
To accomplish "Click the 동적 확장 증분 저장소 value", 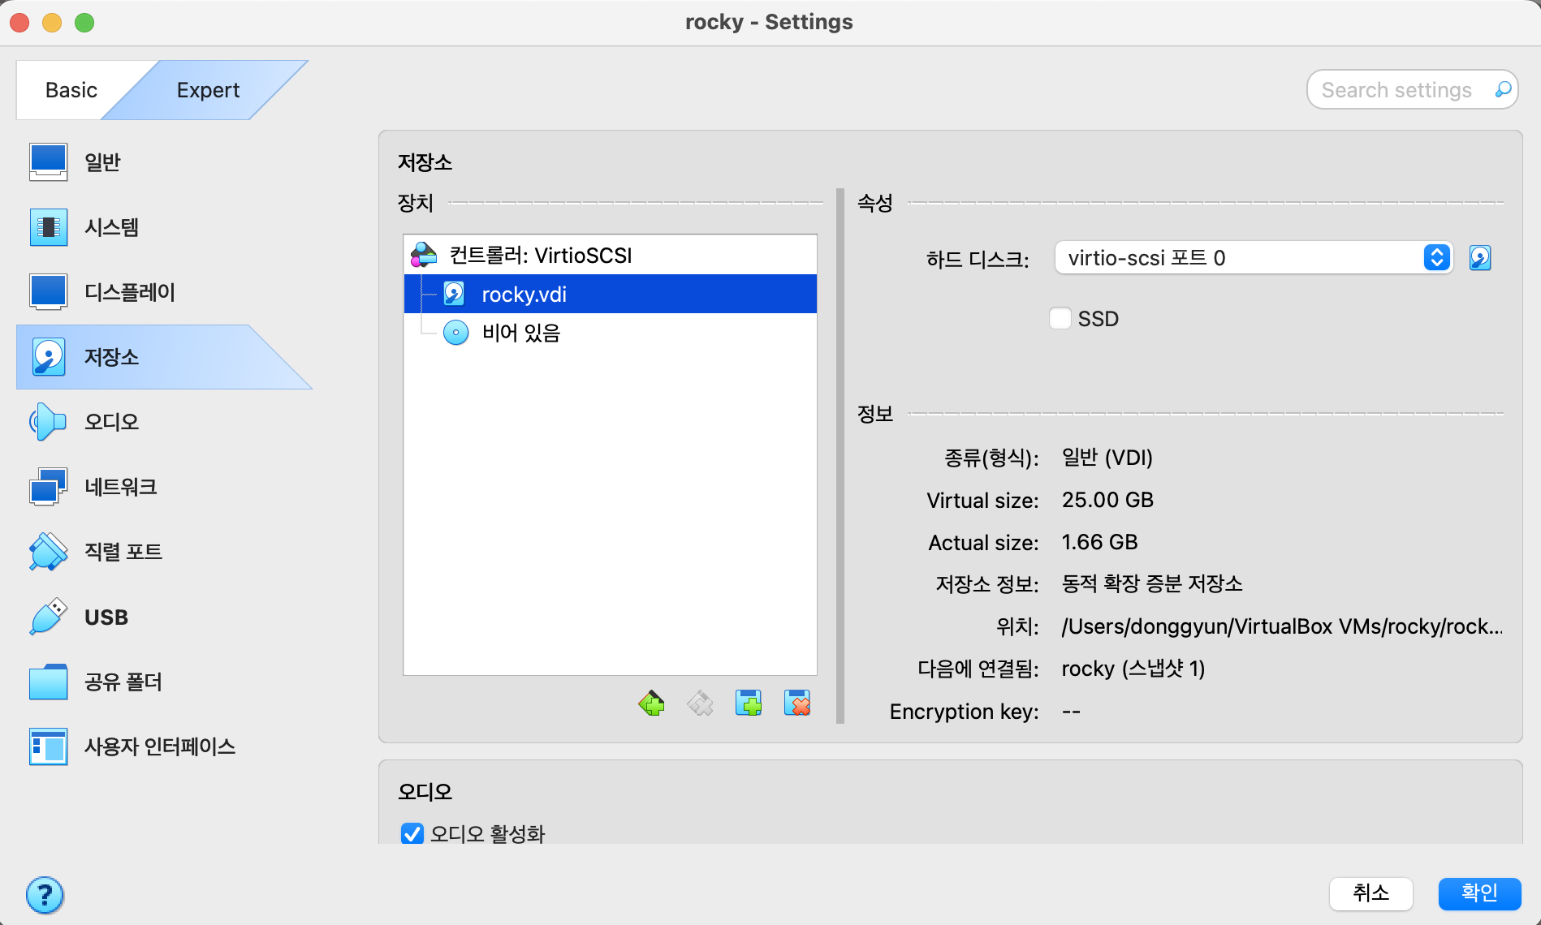I will (x=1151, y=584).
